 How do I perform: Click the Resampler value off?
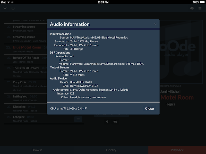[x=72, y=56]
